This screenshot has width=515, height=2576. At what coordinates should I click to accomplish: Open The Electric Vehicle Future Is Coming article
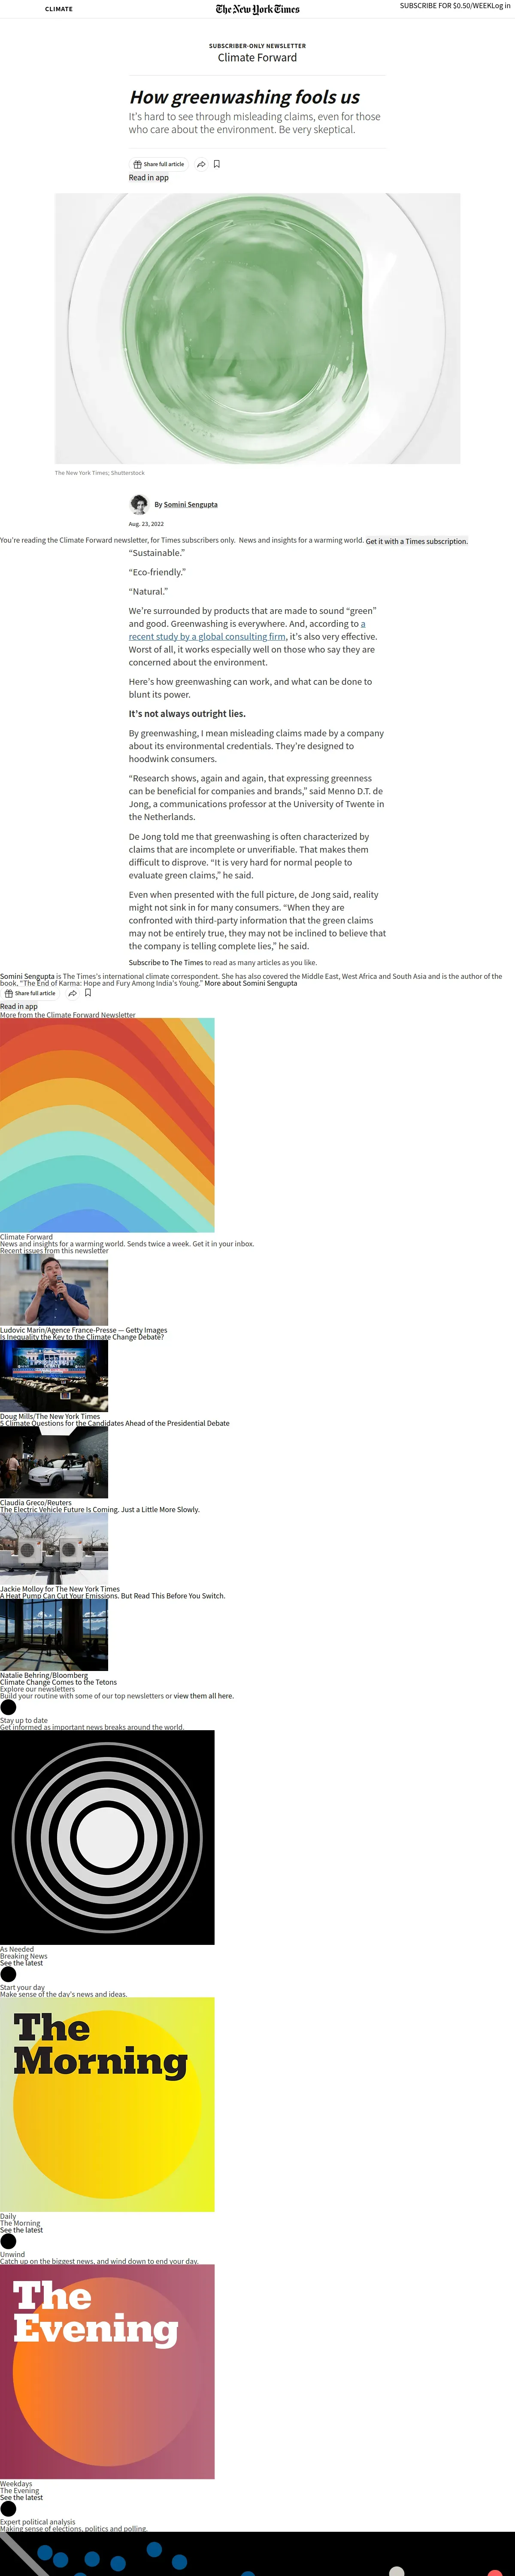click(100, 1510)
